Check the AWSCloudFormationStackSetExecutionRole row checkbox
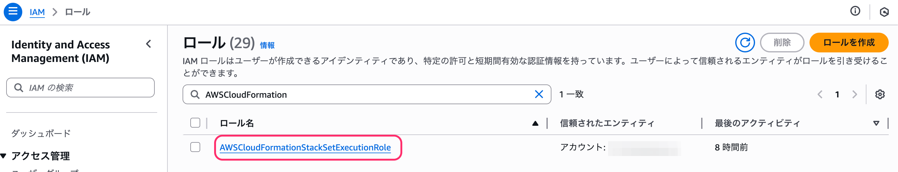 tap(195, 147)
